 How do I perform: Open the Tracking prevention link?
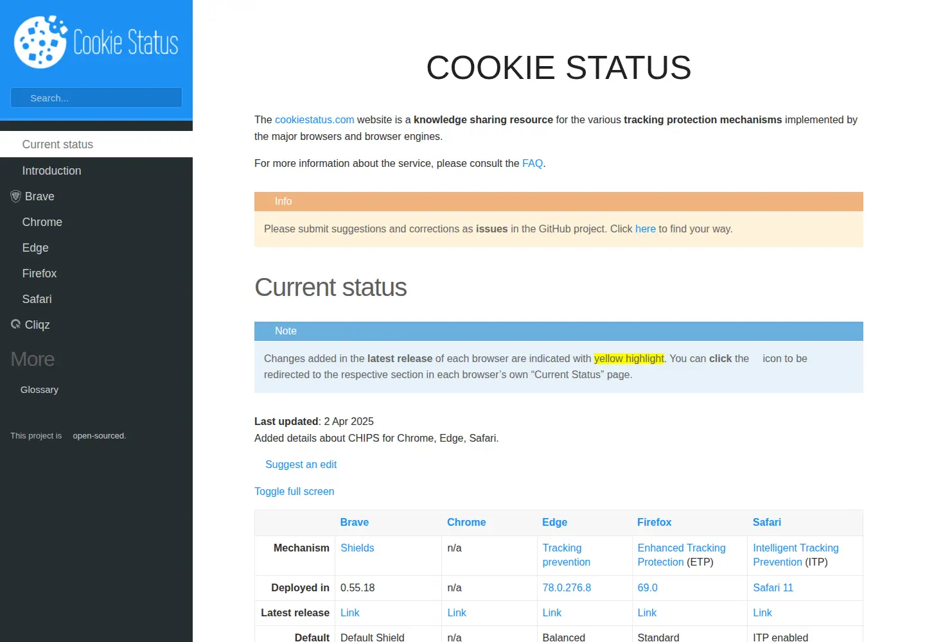point(566,555)
